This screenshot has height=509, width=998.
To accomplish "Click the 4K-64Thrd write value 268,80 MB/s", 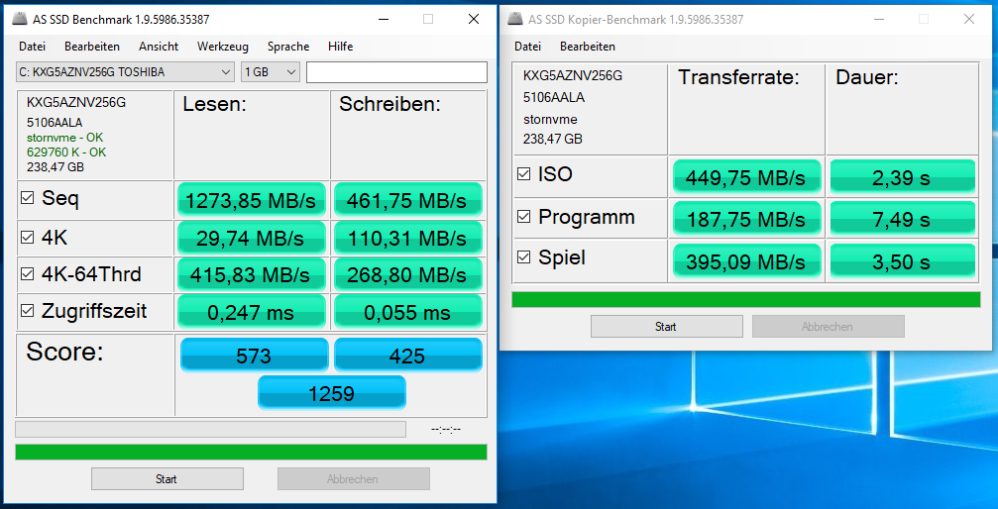I will point(407,275).
